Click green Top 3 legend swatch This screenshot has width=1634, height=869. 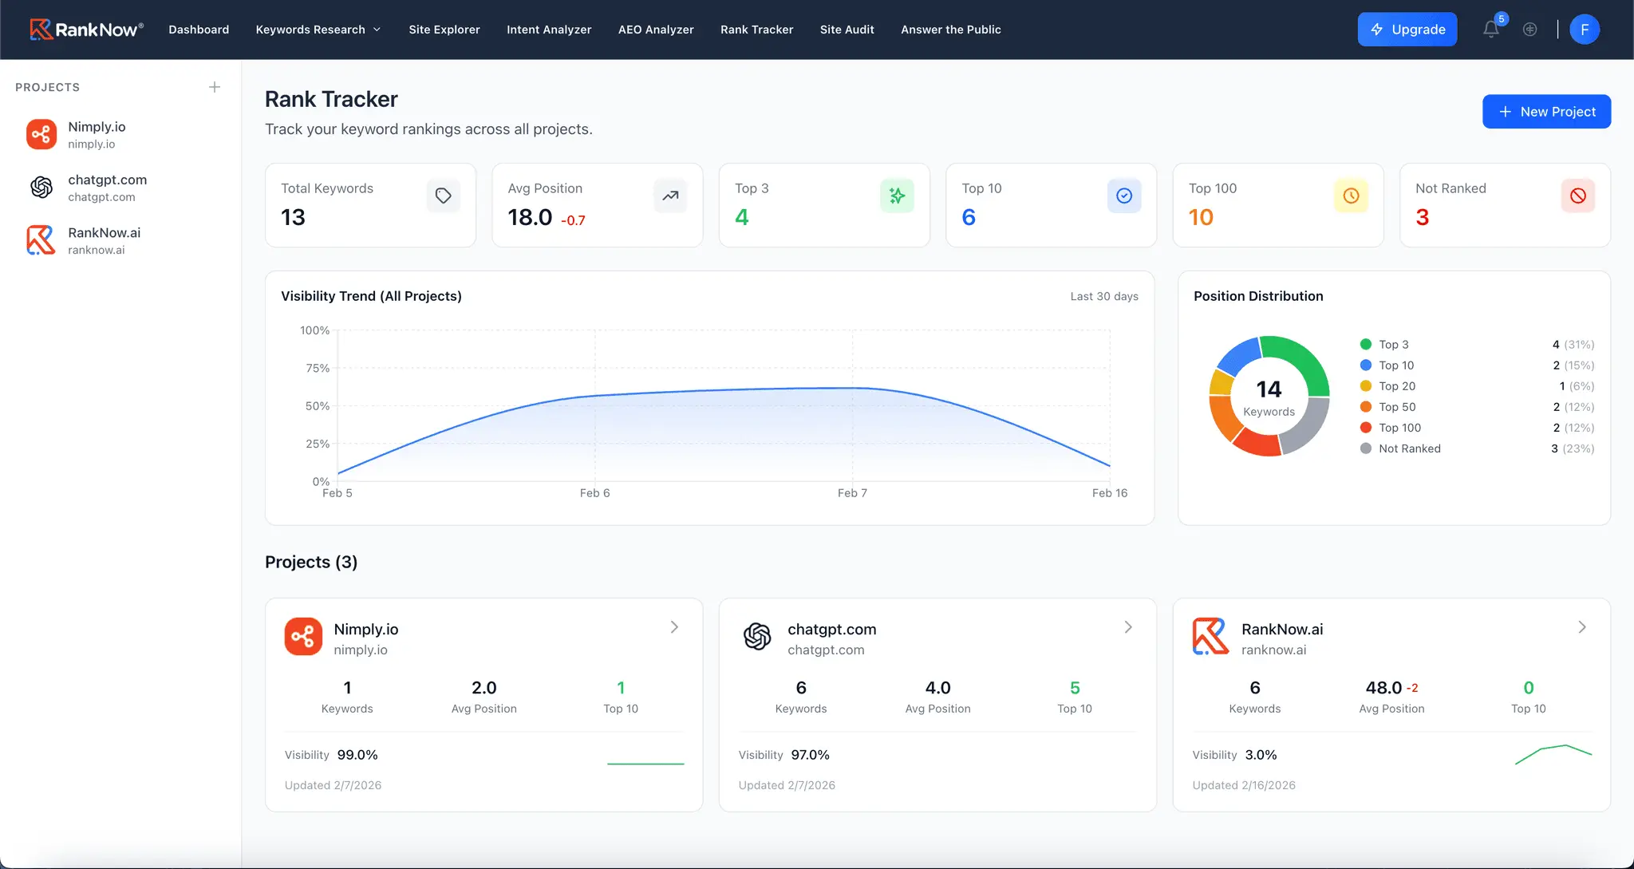click(1366, 345)
